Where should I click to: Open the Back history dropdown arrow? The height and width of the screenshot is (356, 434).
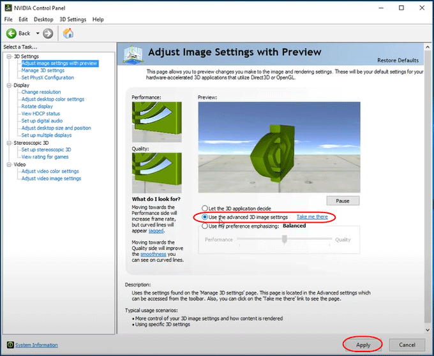coord(38,33)
